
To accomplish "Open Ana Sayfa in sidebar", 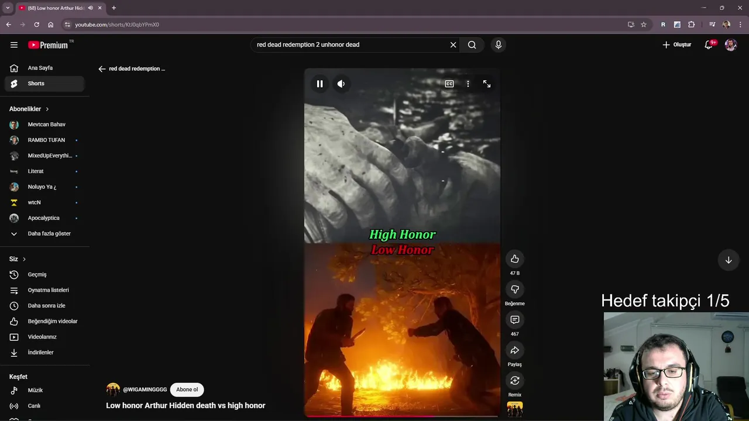I will click(x=44, y=68).
